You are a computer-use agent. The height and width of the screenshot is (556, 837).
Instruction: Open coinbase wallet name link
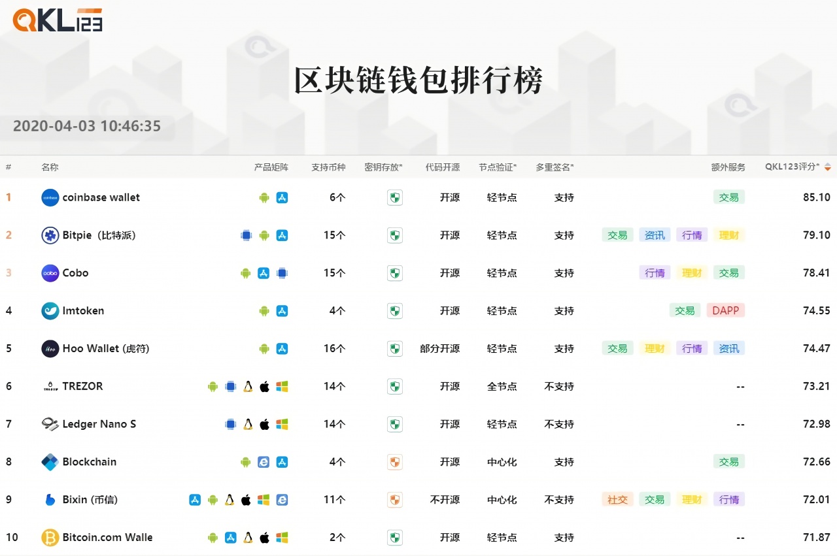(101, 197)
